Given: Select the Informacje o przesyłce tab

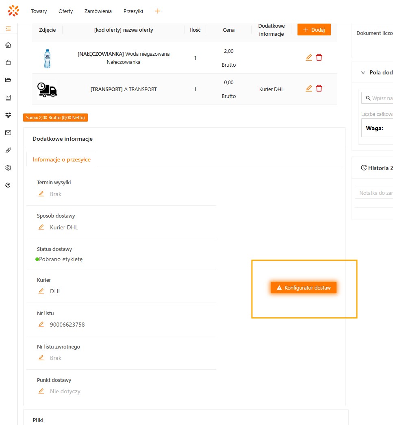Looking at the screenshot, I should click(62, 159).
